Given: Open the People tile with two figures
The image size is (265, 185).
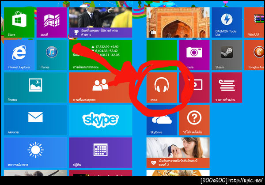Looking at the screenshot, I should tap(101, 87).
